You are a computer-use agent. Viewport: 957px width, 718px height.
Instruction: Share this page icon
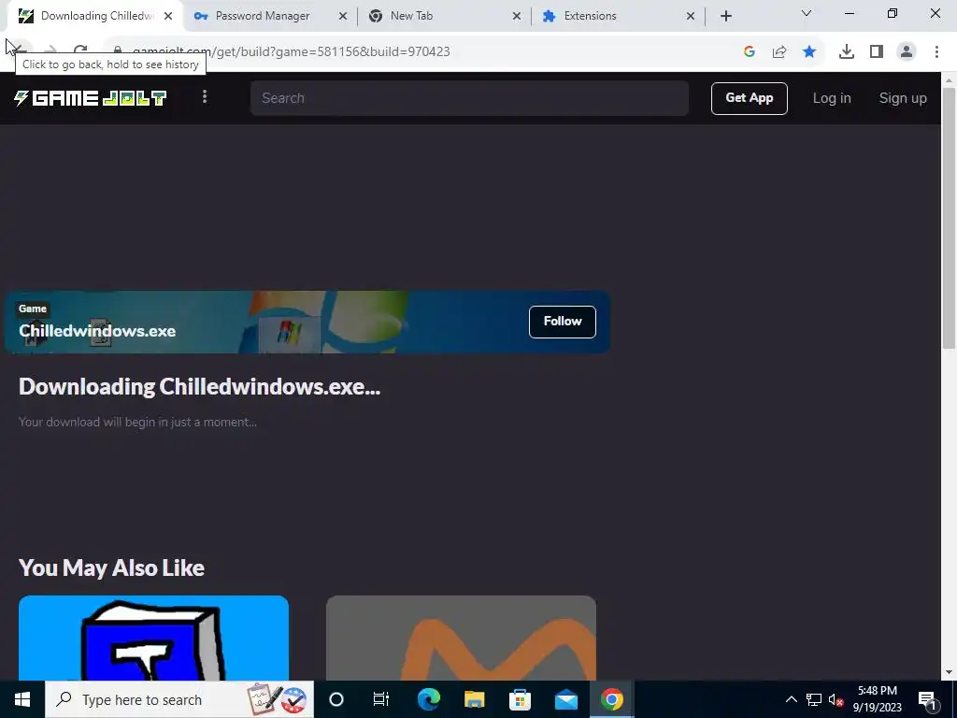pos(779,52)
